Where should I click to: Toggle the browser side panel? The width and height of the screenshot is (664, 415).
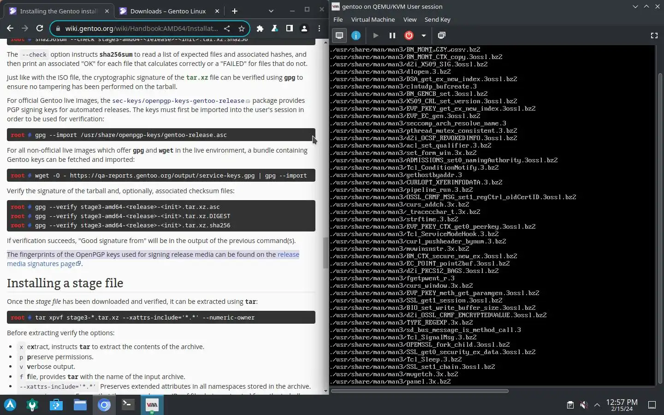pos(290,29)
